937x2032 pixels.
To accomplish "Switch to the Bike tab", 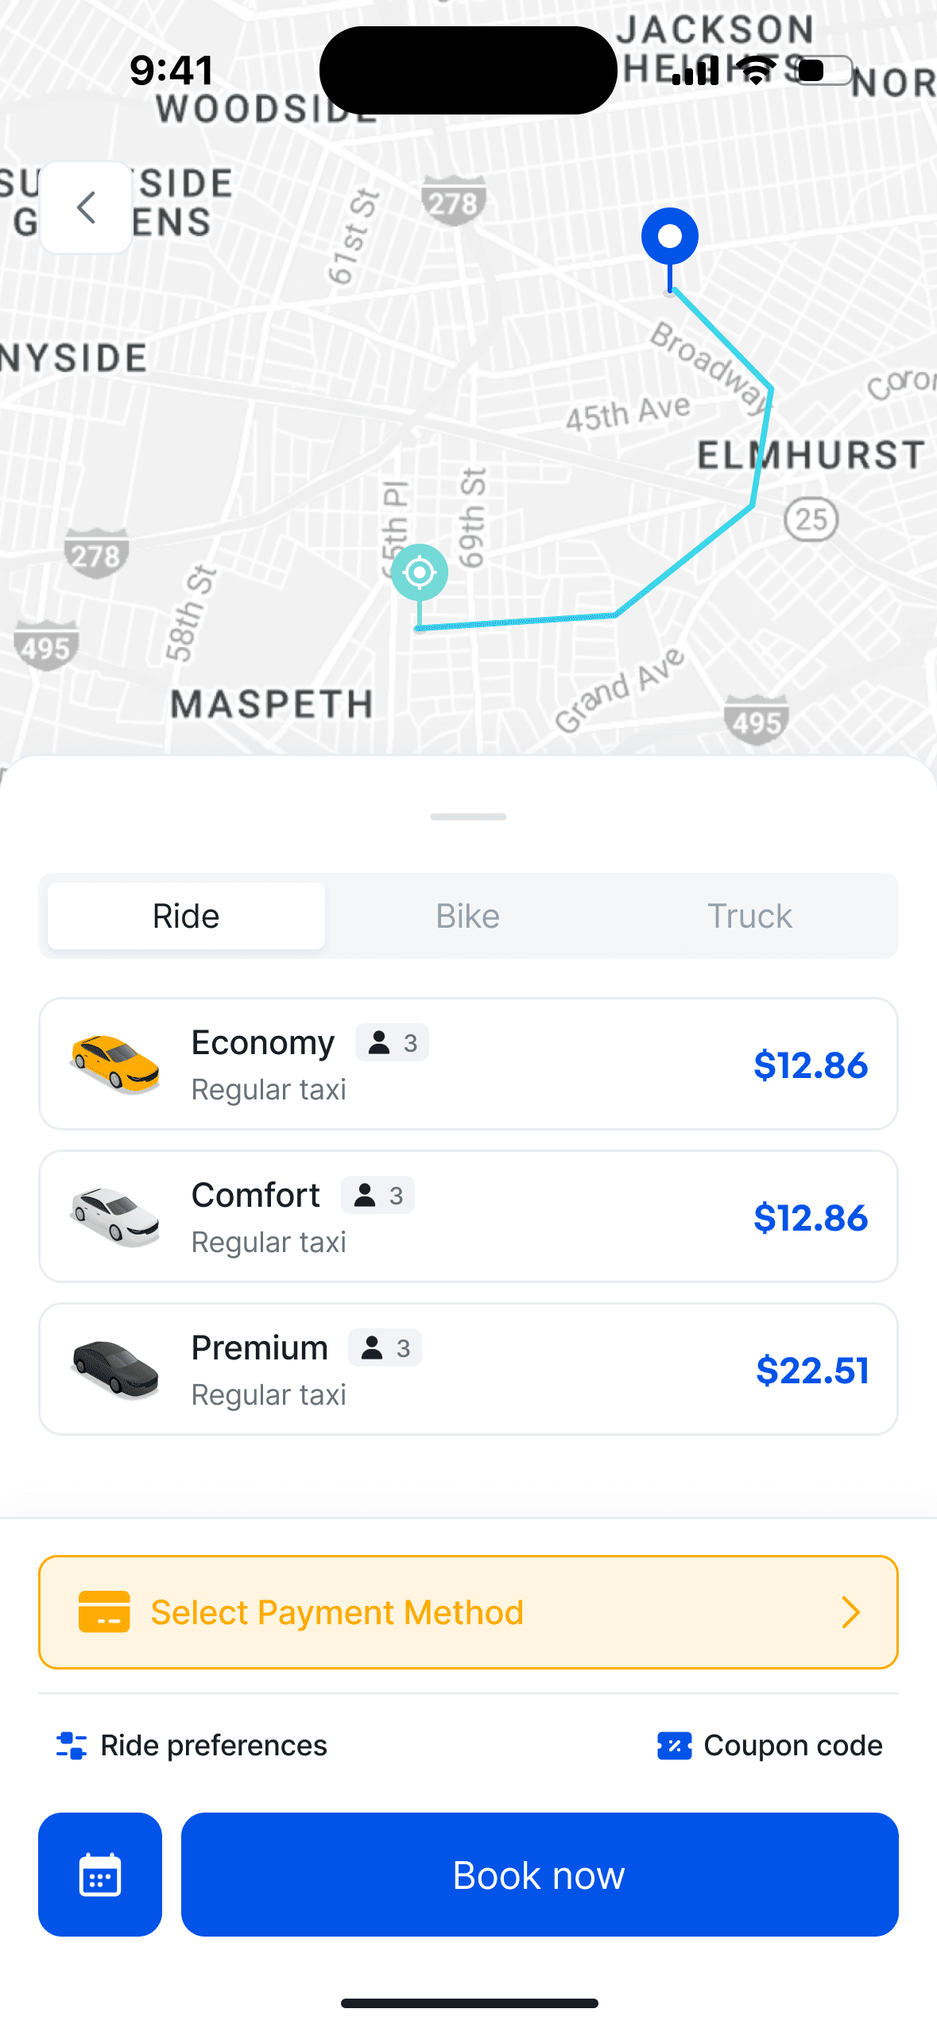I will click(468, 916).
